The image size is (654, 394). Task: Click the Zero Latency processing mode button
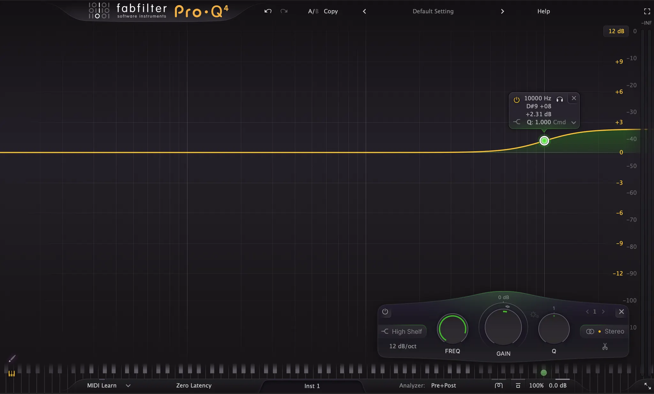pos(194,385)
